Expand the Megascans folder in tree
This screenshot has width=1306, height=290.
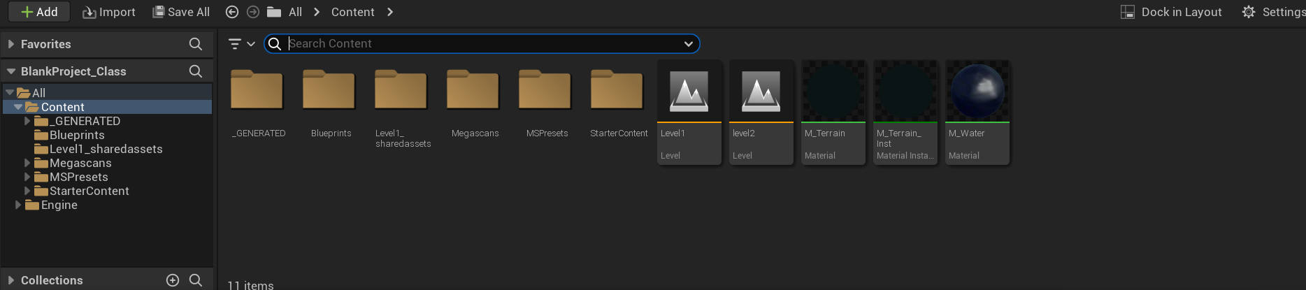pyautogui.click(x=27, y=163)
